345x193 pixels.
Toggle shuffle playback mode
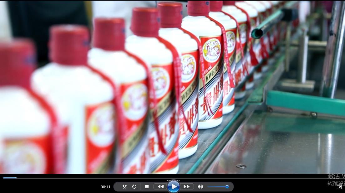coord(124,187)
